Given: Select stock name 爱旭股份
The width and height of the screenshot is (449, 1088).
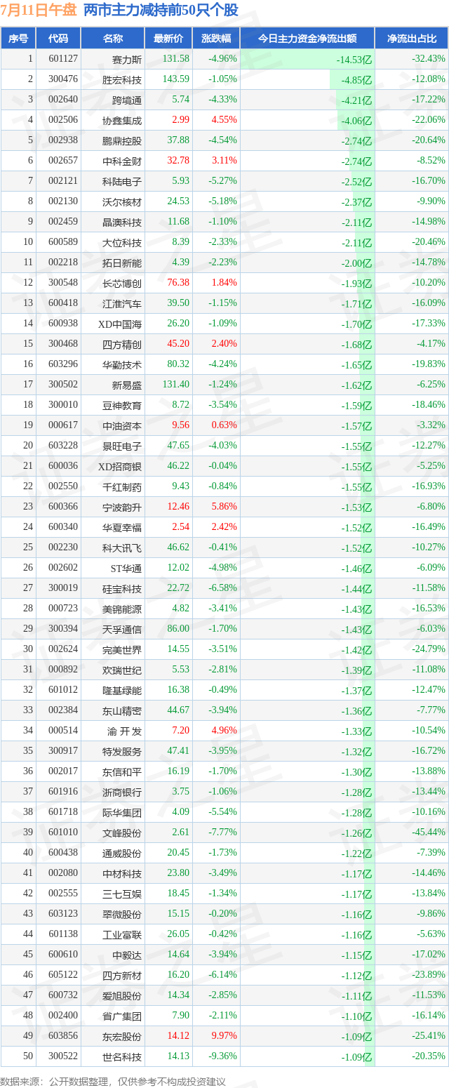Looking at the screenshot, I should tap(122, 995).
